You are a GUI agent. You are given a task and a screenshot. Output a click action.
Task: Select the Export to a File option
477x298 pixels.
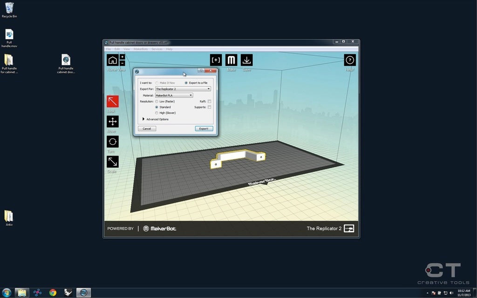(196, 83)
